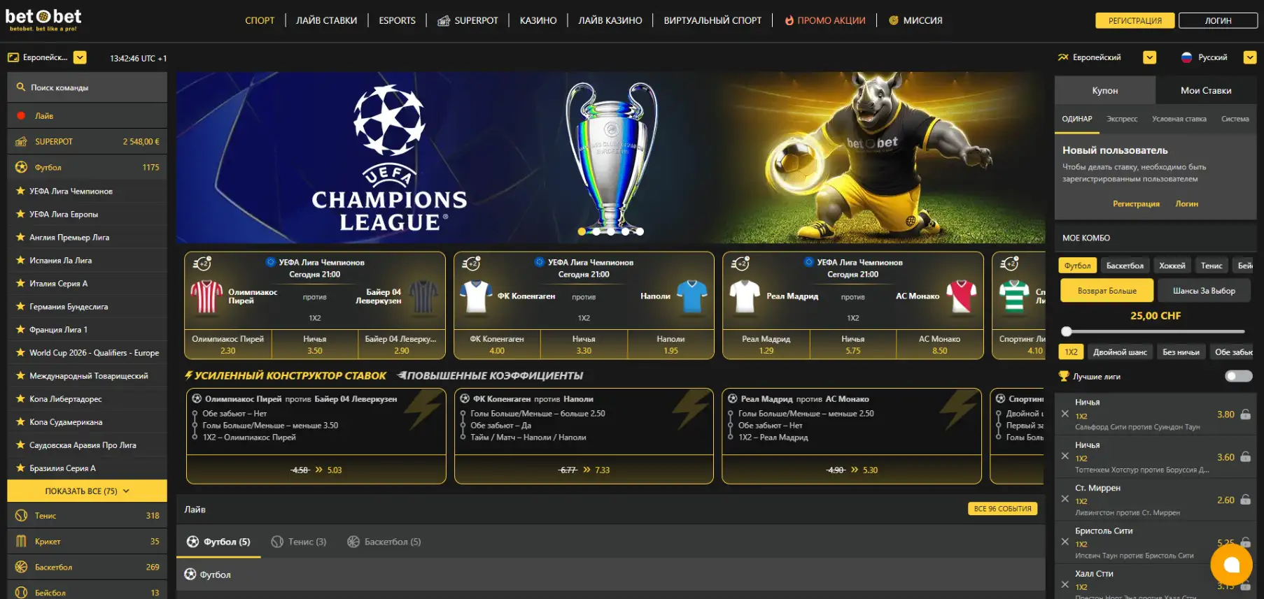Click the lock icon beside odds 3.60
This screenshot has height=599, width=1264.
pyautogui.click(x=1245, y=457)
